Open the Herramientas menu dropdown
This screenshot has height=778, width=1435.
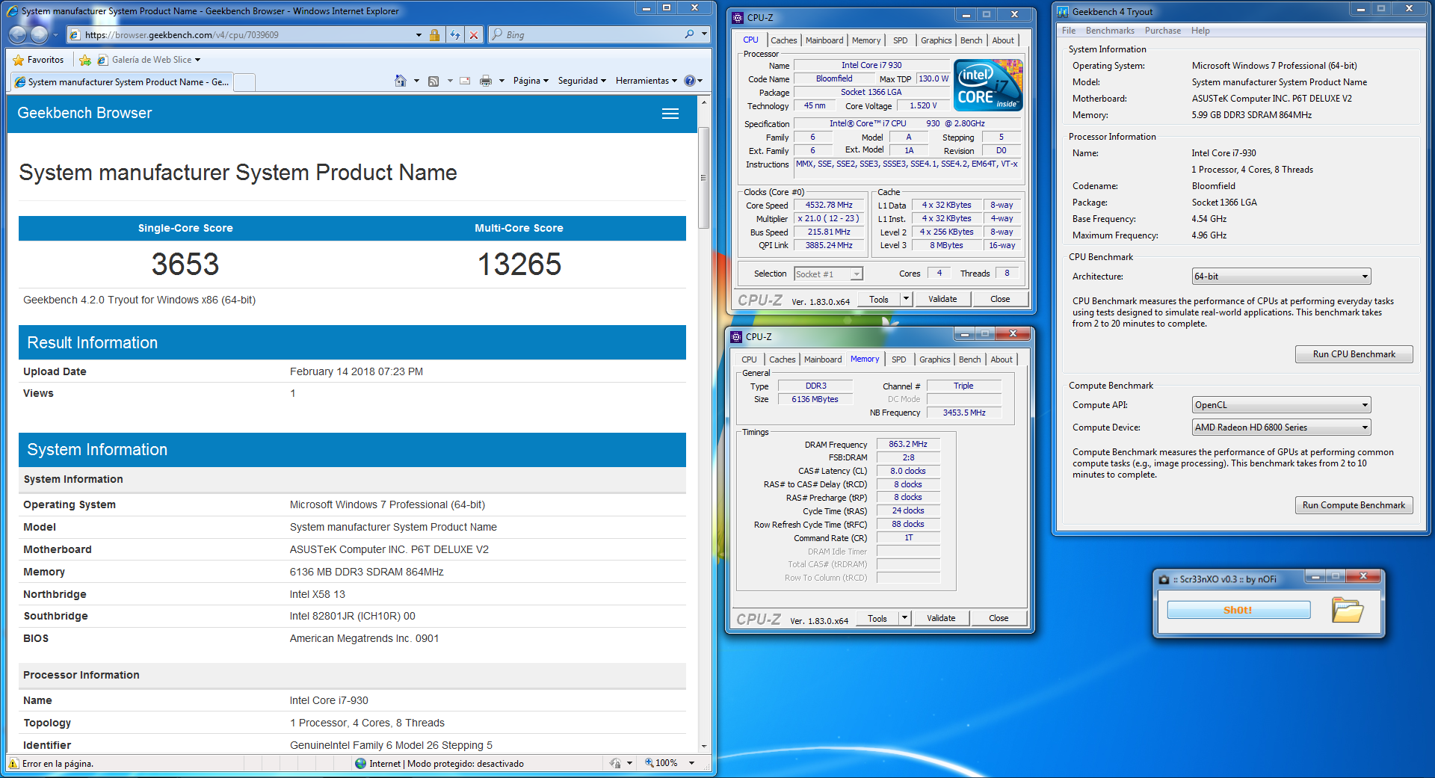[x=646, y=81]
